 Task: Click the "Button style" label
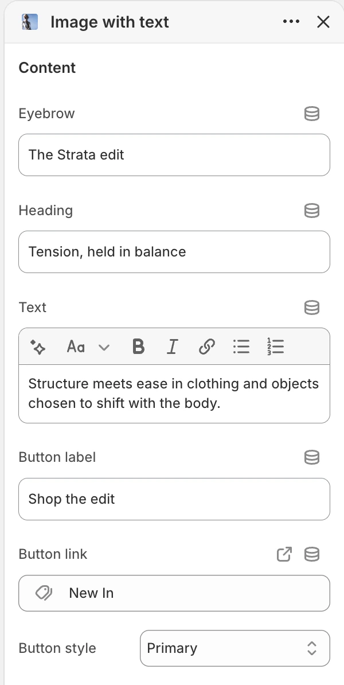(57, 648)
